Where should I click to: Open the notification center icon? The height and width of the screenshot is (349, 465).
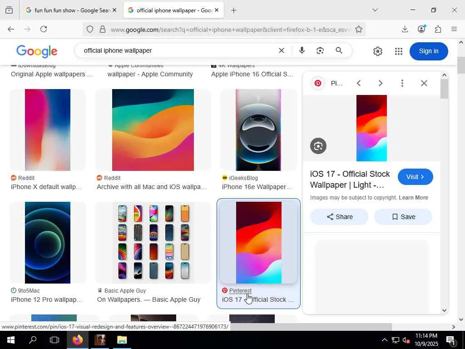coord(450,340)
